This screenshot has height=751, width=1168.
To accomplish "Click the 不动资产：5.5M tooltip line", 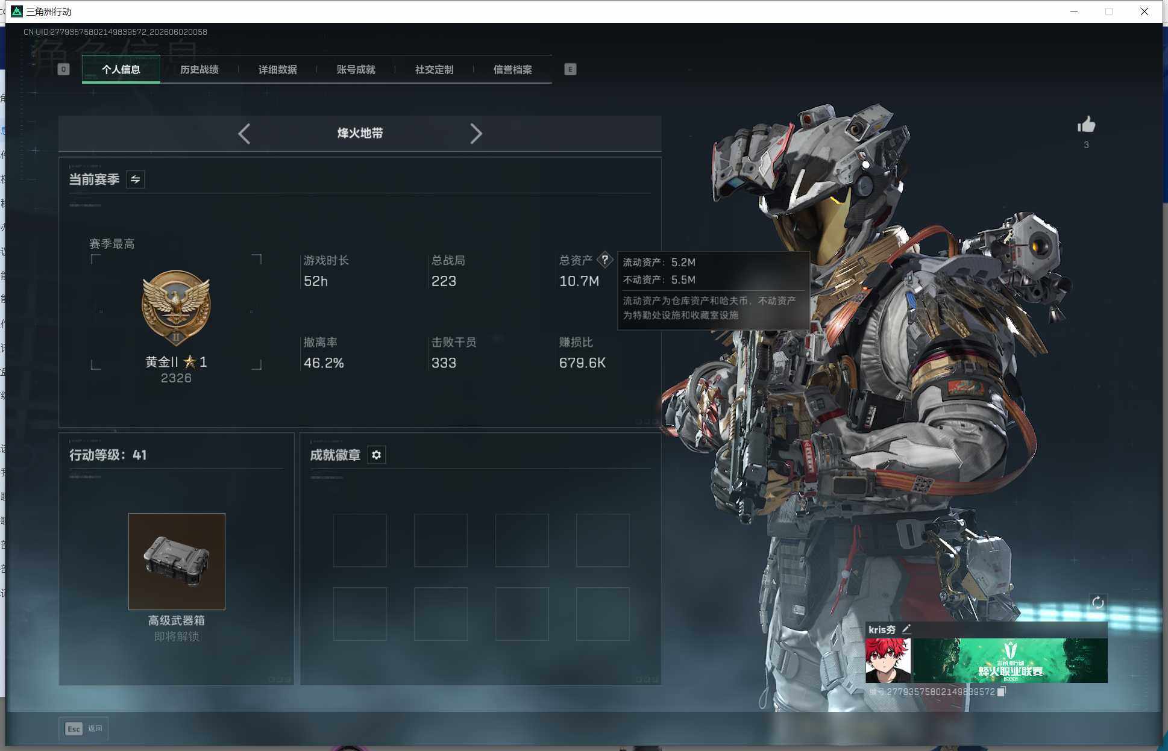I will 659,279.
